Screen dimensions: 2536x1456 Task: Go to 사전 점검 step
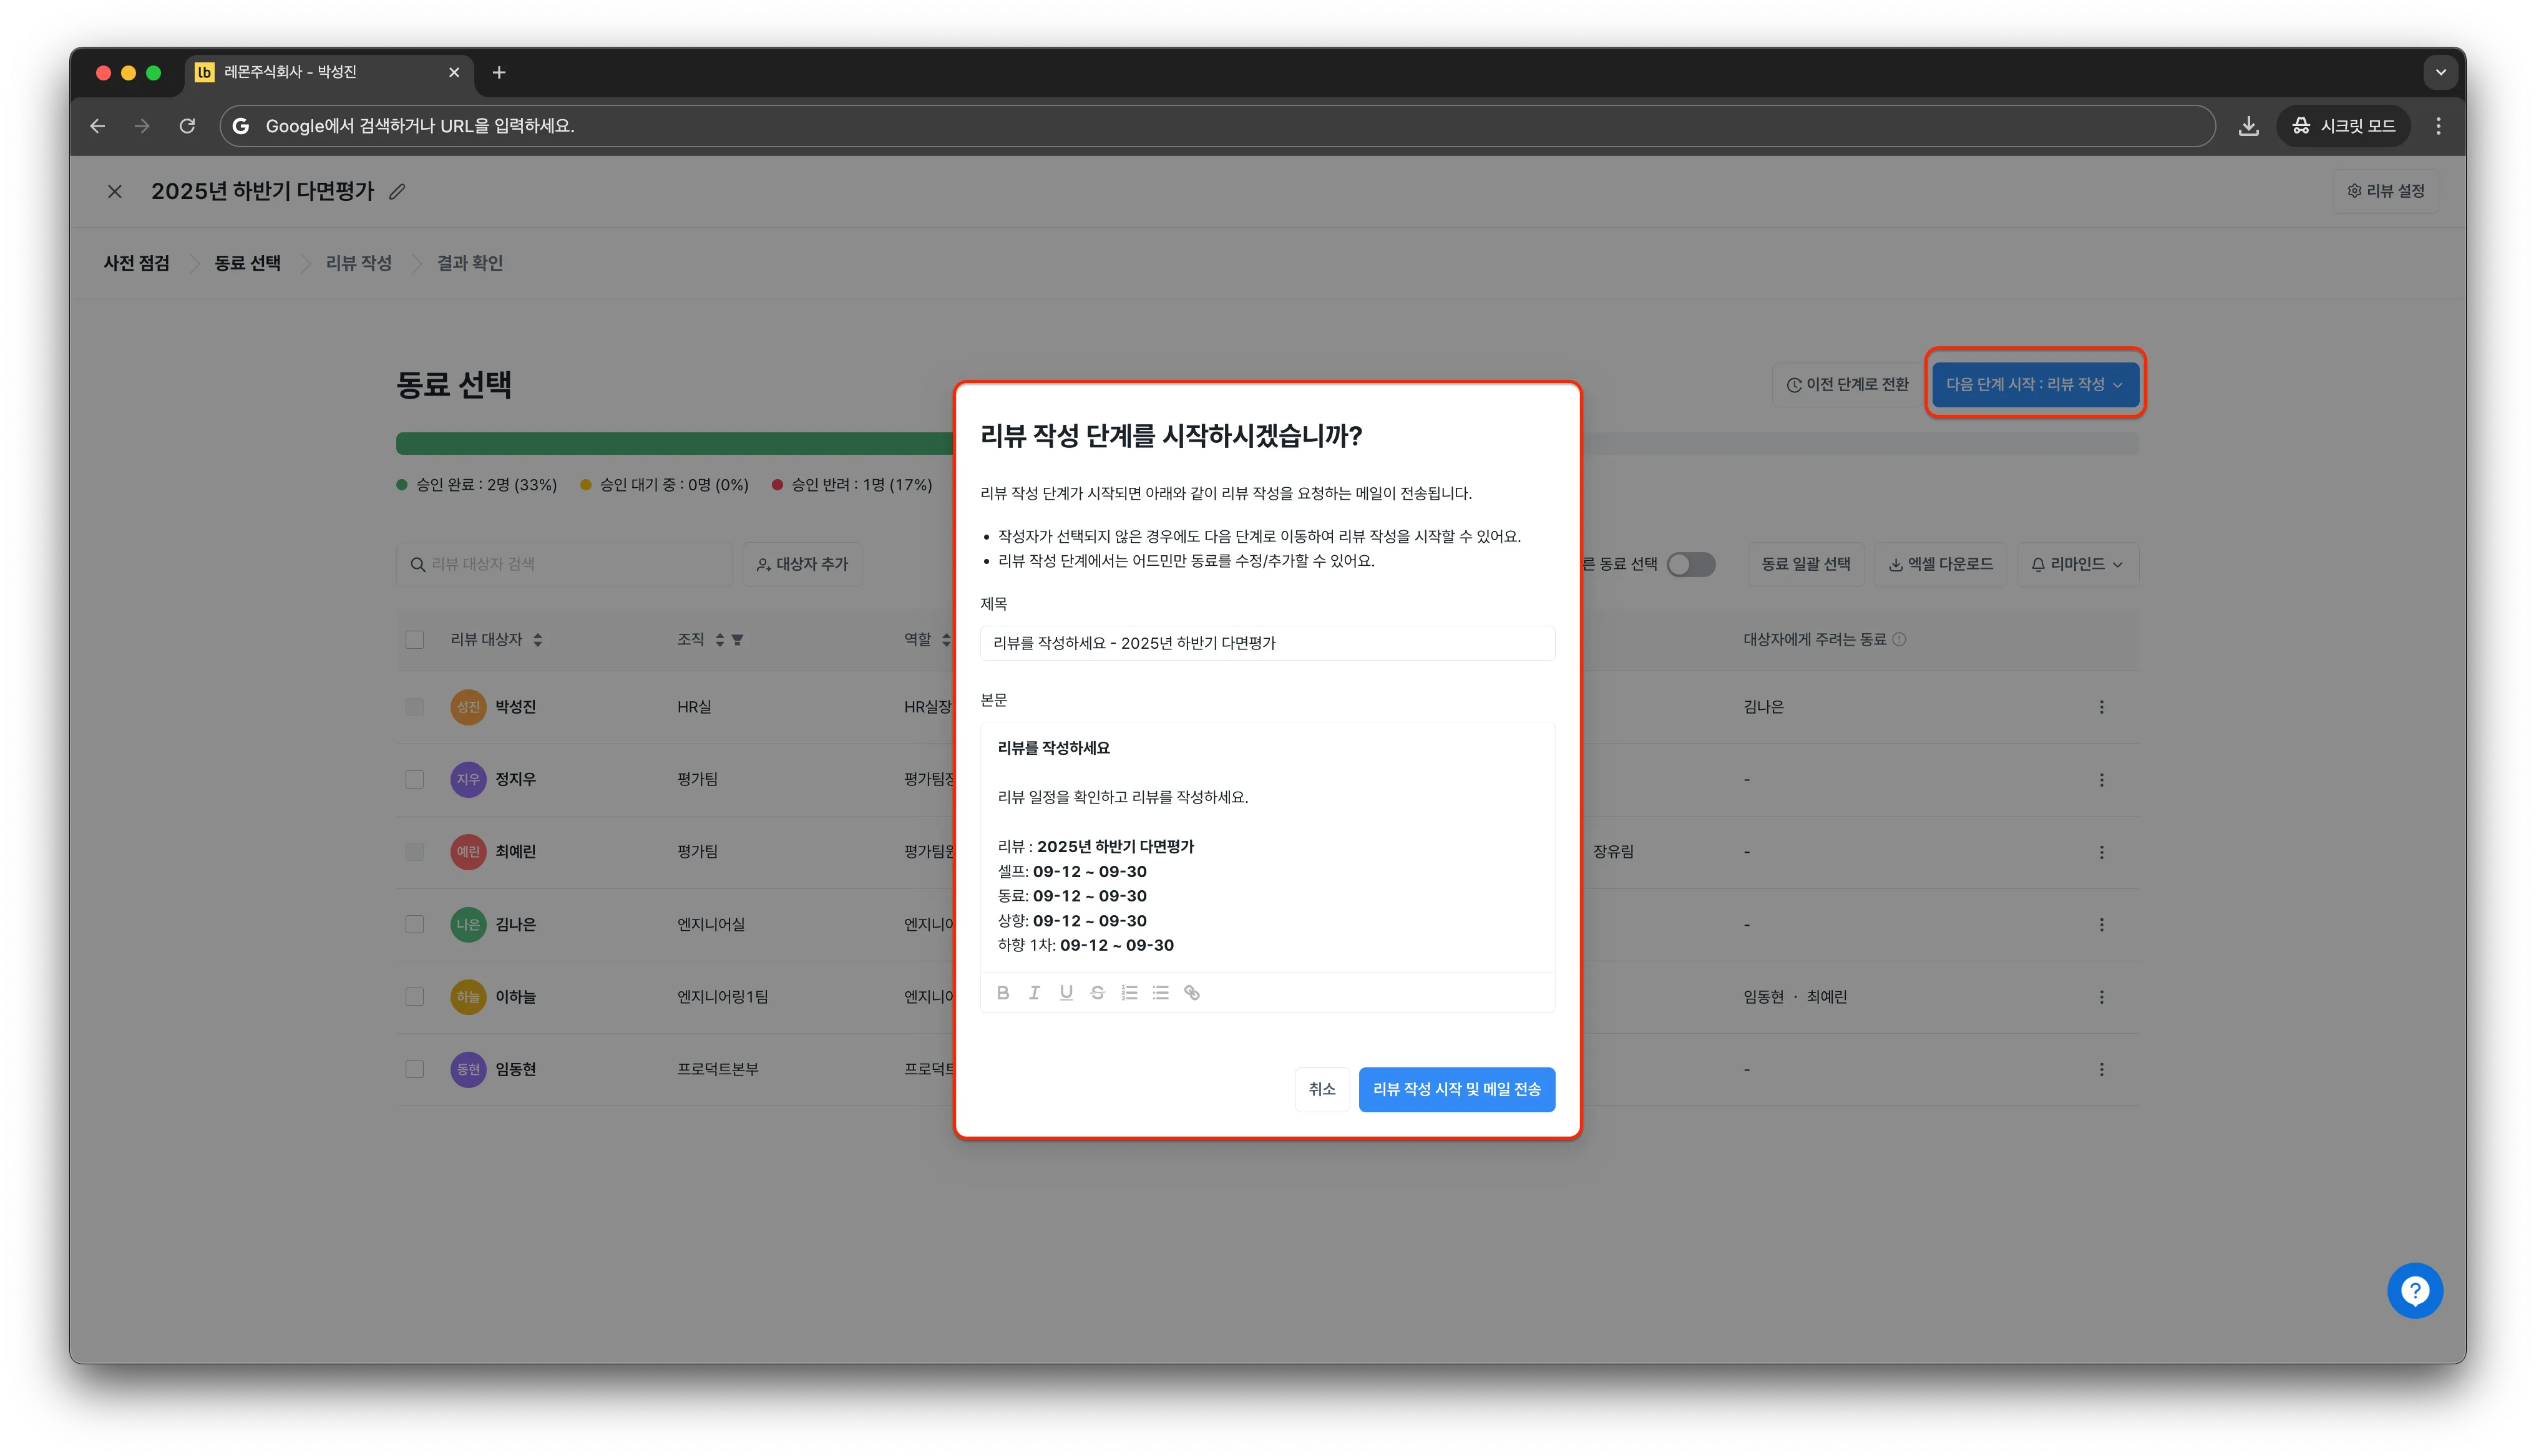click(x=136, y=263)
